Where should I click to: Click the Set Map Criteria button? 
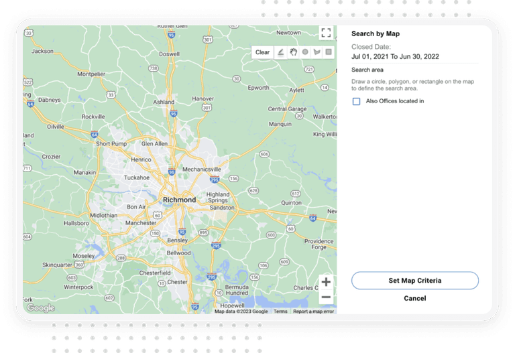pos(415,281)
